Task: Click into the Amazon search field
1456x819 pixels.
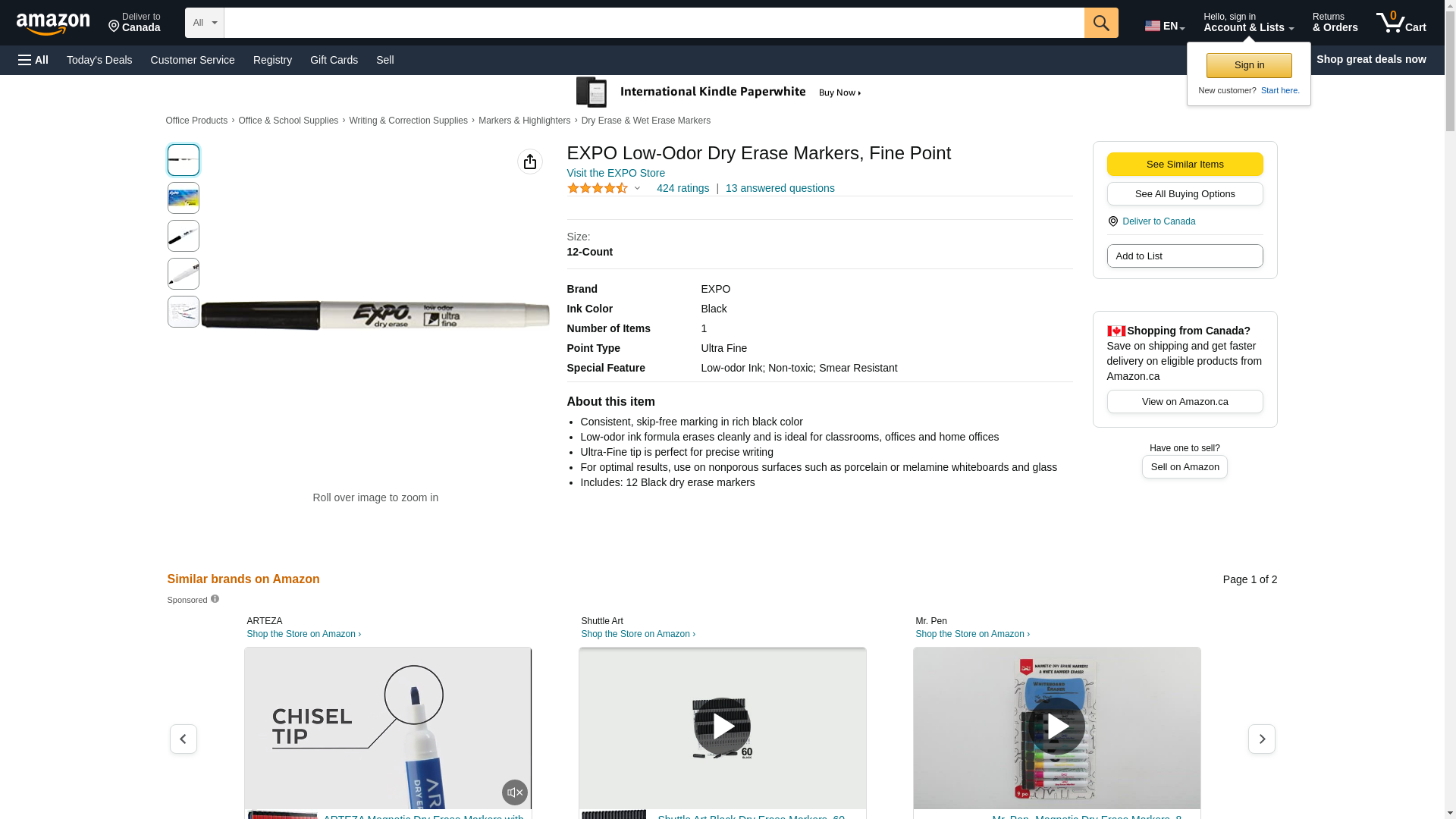Action: pos(652,23)
